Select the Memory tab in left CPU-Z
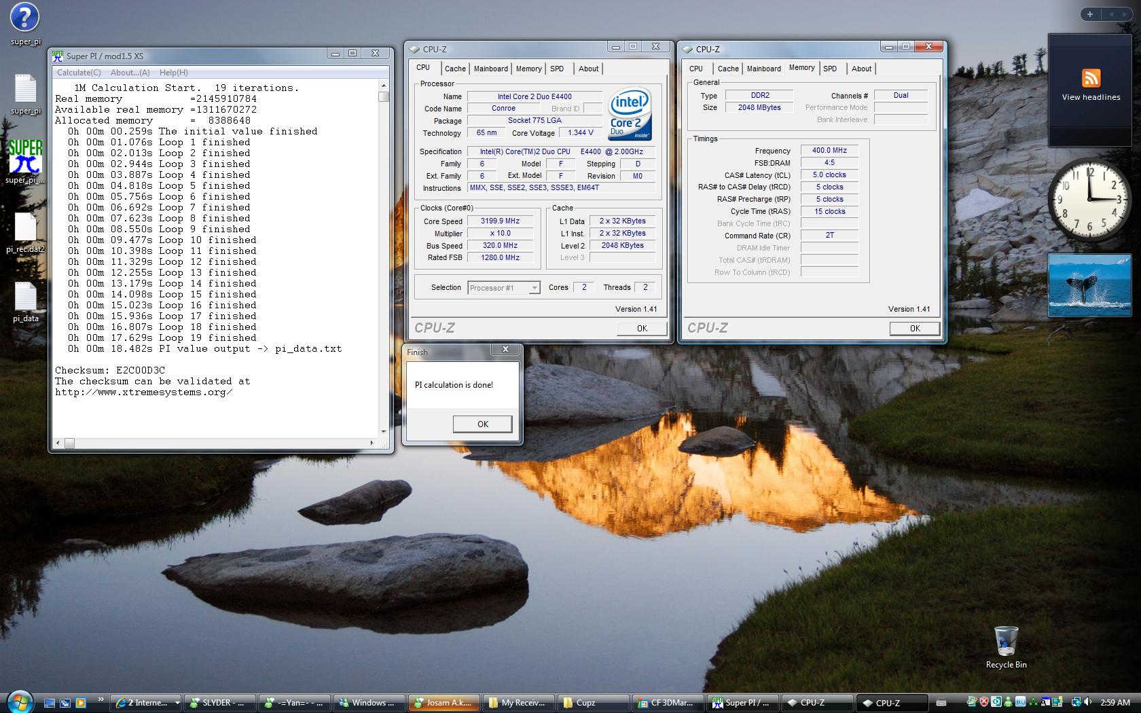Viewport: 1141px width, 713px height. tap(528, 69)
